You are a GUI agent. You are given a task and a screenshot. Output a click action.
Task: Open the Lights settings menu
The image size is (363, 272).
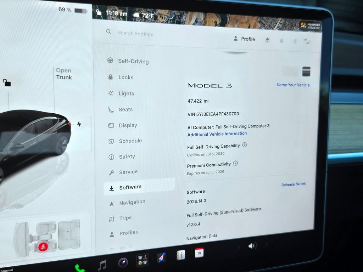click(121, 93)
